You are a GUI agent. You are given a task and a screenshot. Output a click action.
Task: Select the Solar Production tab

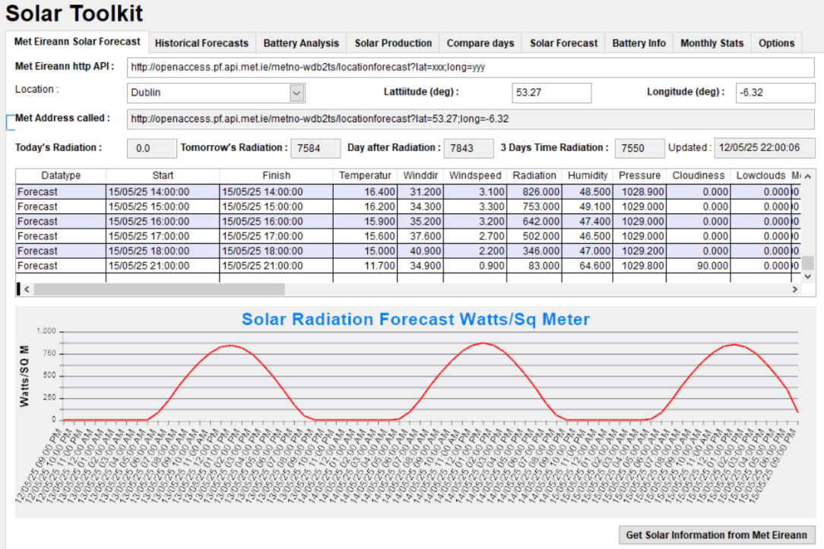coord(393,43)
